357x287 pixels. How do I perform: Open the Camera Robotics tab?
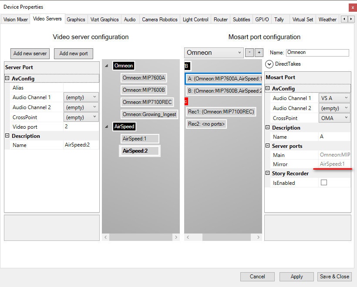pos(159,20)
